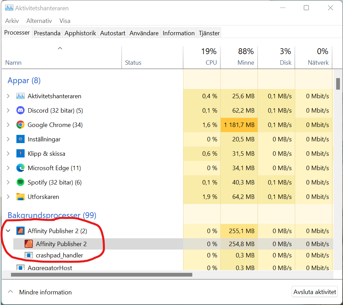Switch to the Användare tab

coord(144,33)
